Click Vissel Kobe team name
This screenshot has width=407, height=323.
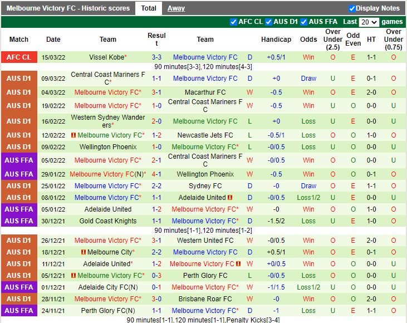coord(107,57)
